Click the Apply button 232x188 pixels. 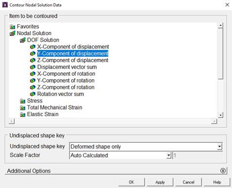click(160, 182)
